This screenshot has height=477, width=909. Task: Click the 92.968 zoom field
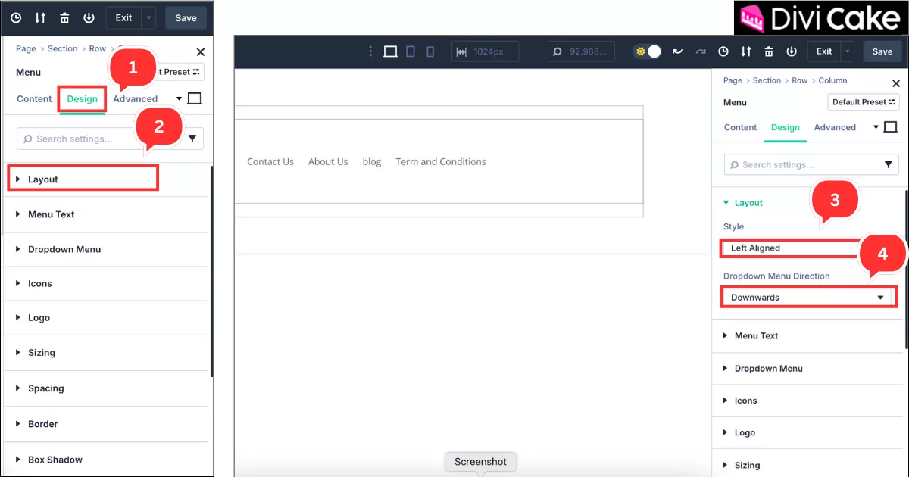pos(580,51)
